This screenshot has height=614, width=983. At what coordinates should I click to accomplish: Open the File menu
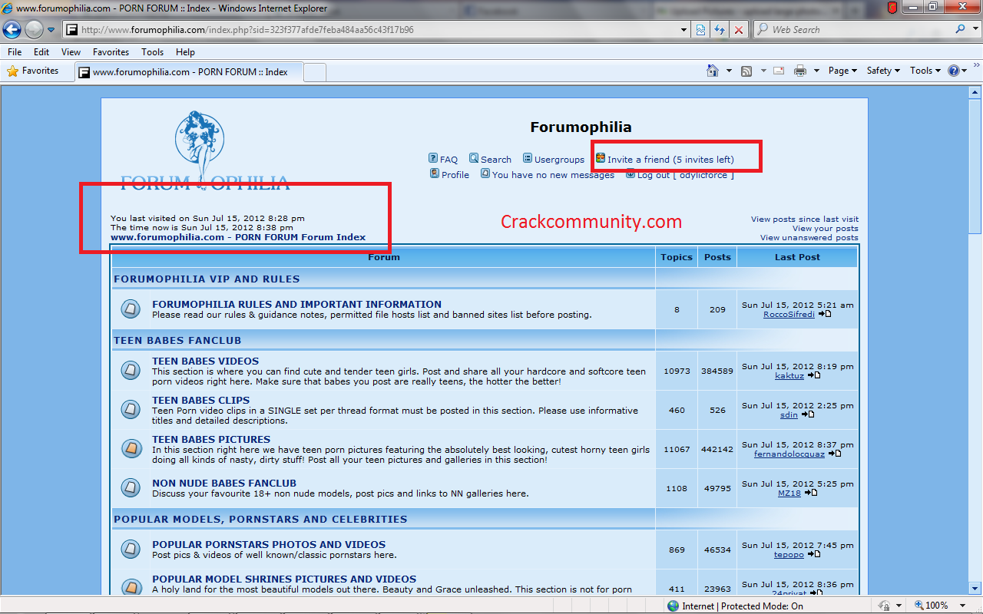pos(15,52)
